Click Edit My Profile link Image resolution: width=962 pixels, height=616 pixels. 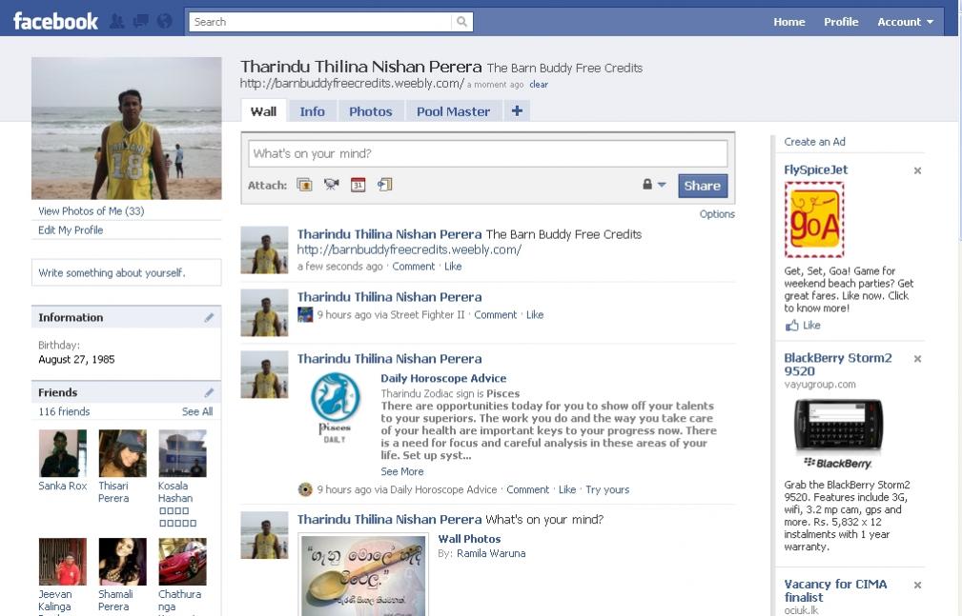[x=71, y=229]
